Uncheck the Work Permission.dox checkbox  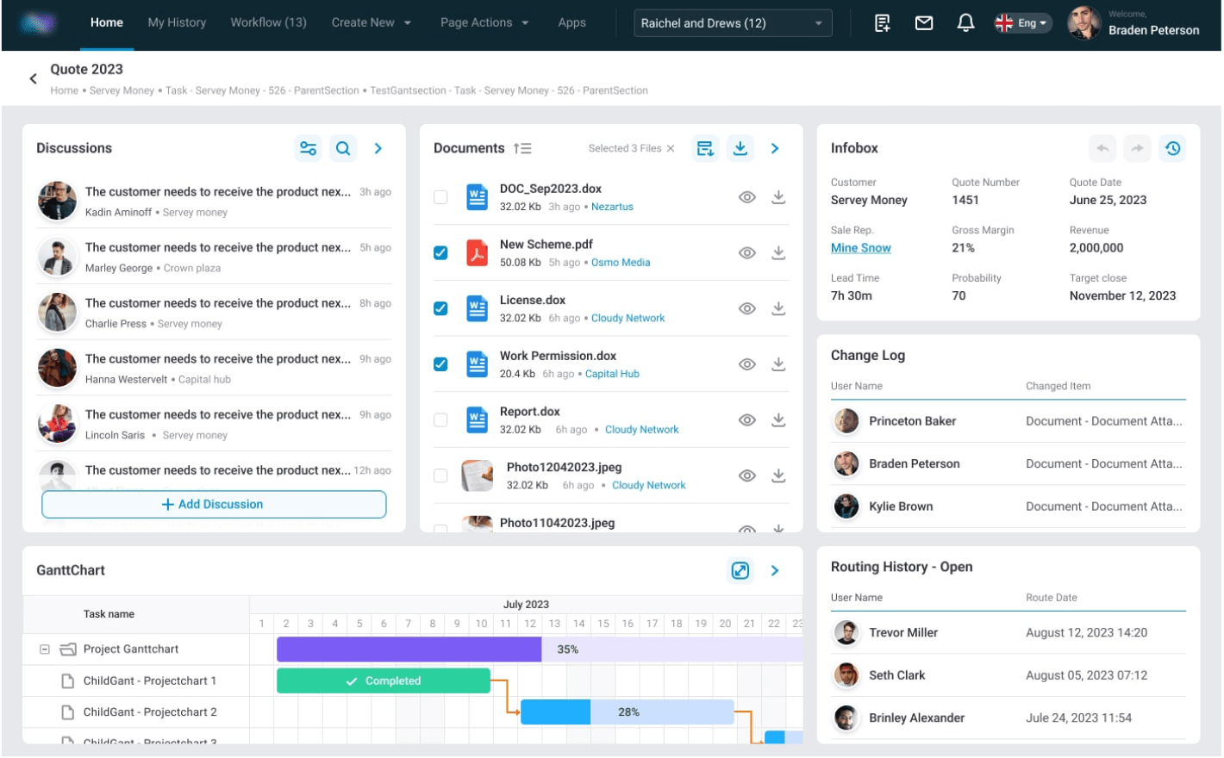pos(440,363)
